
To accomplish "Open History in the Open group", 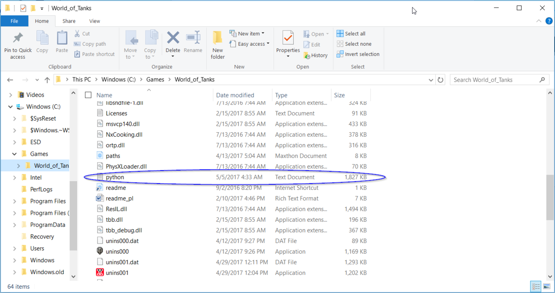I will pos(316,55).
